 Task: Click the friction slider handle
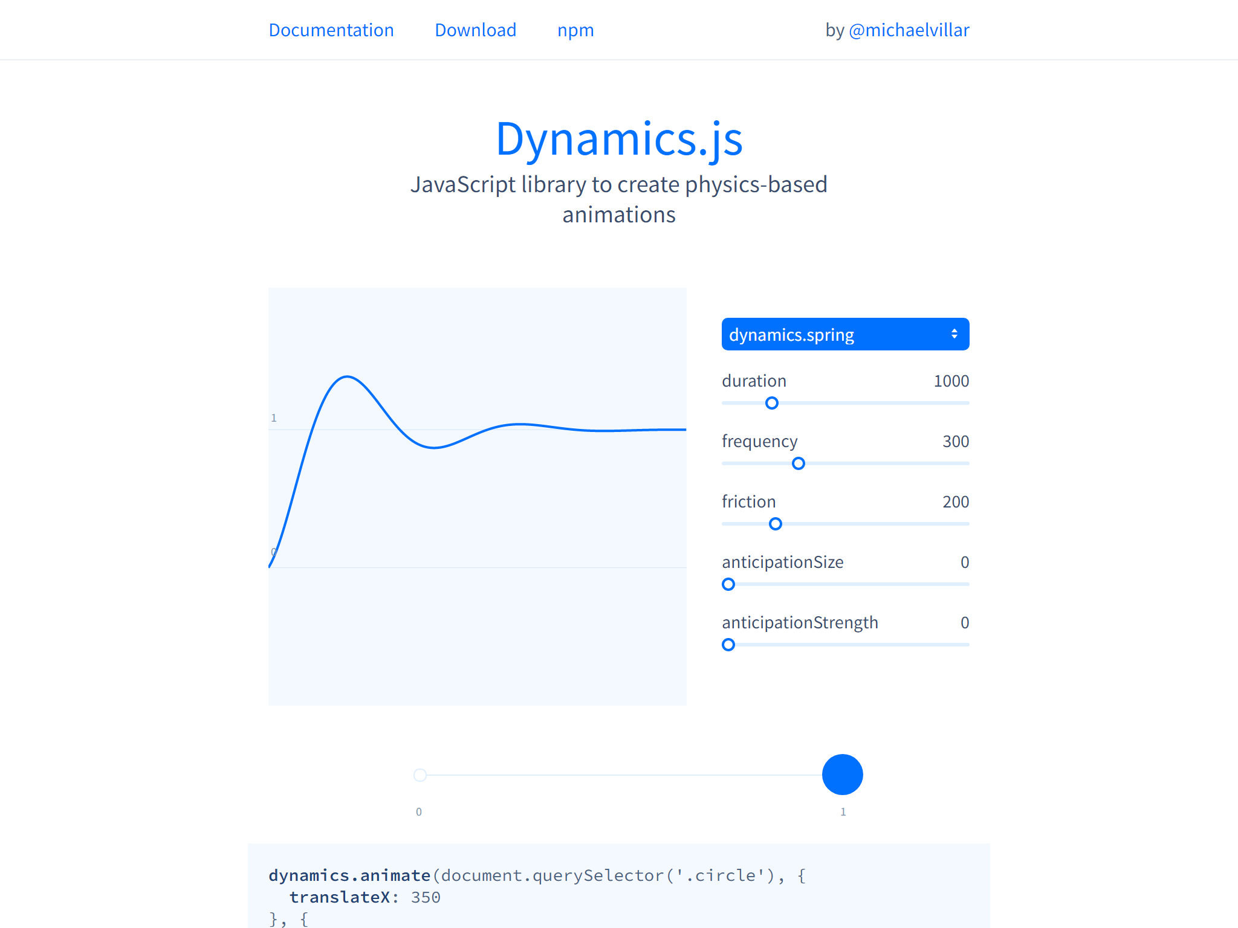tap(776, 524)
